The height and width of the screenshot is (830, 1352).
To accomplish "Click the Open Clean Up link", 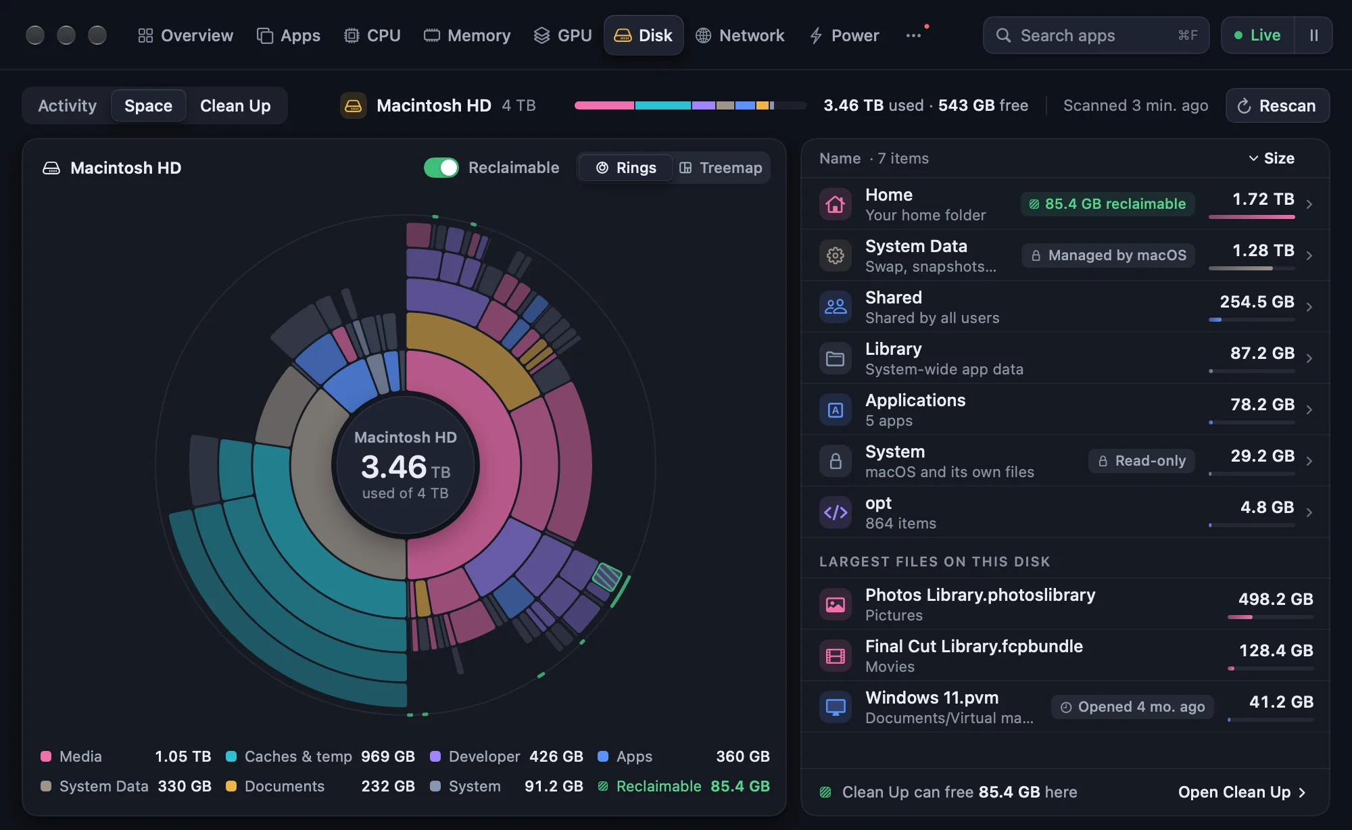I will (x=1242, y=792).
